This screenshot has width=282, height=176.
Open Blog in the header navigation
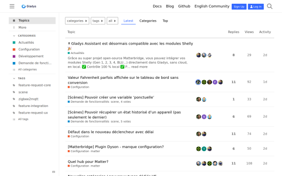coord(170,6)
